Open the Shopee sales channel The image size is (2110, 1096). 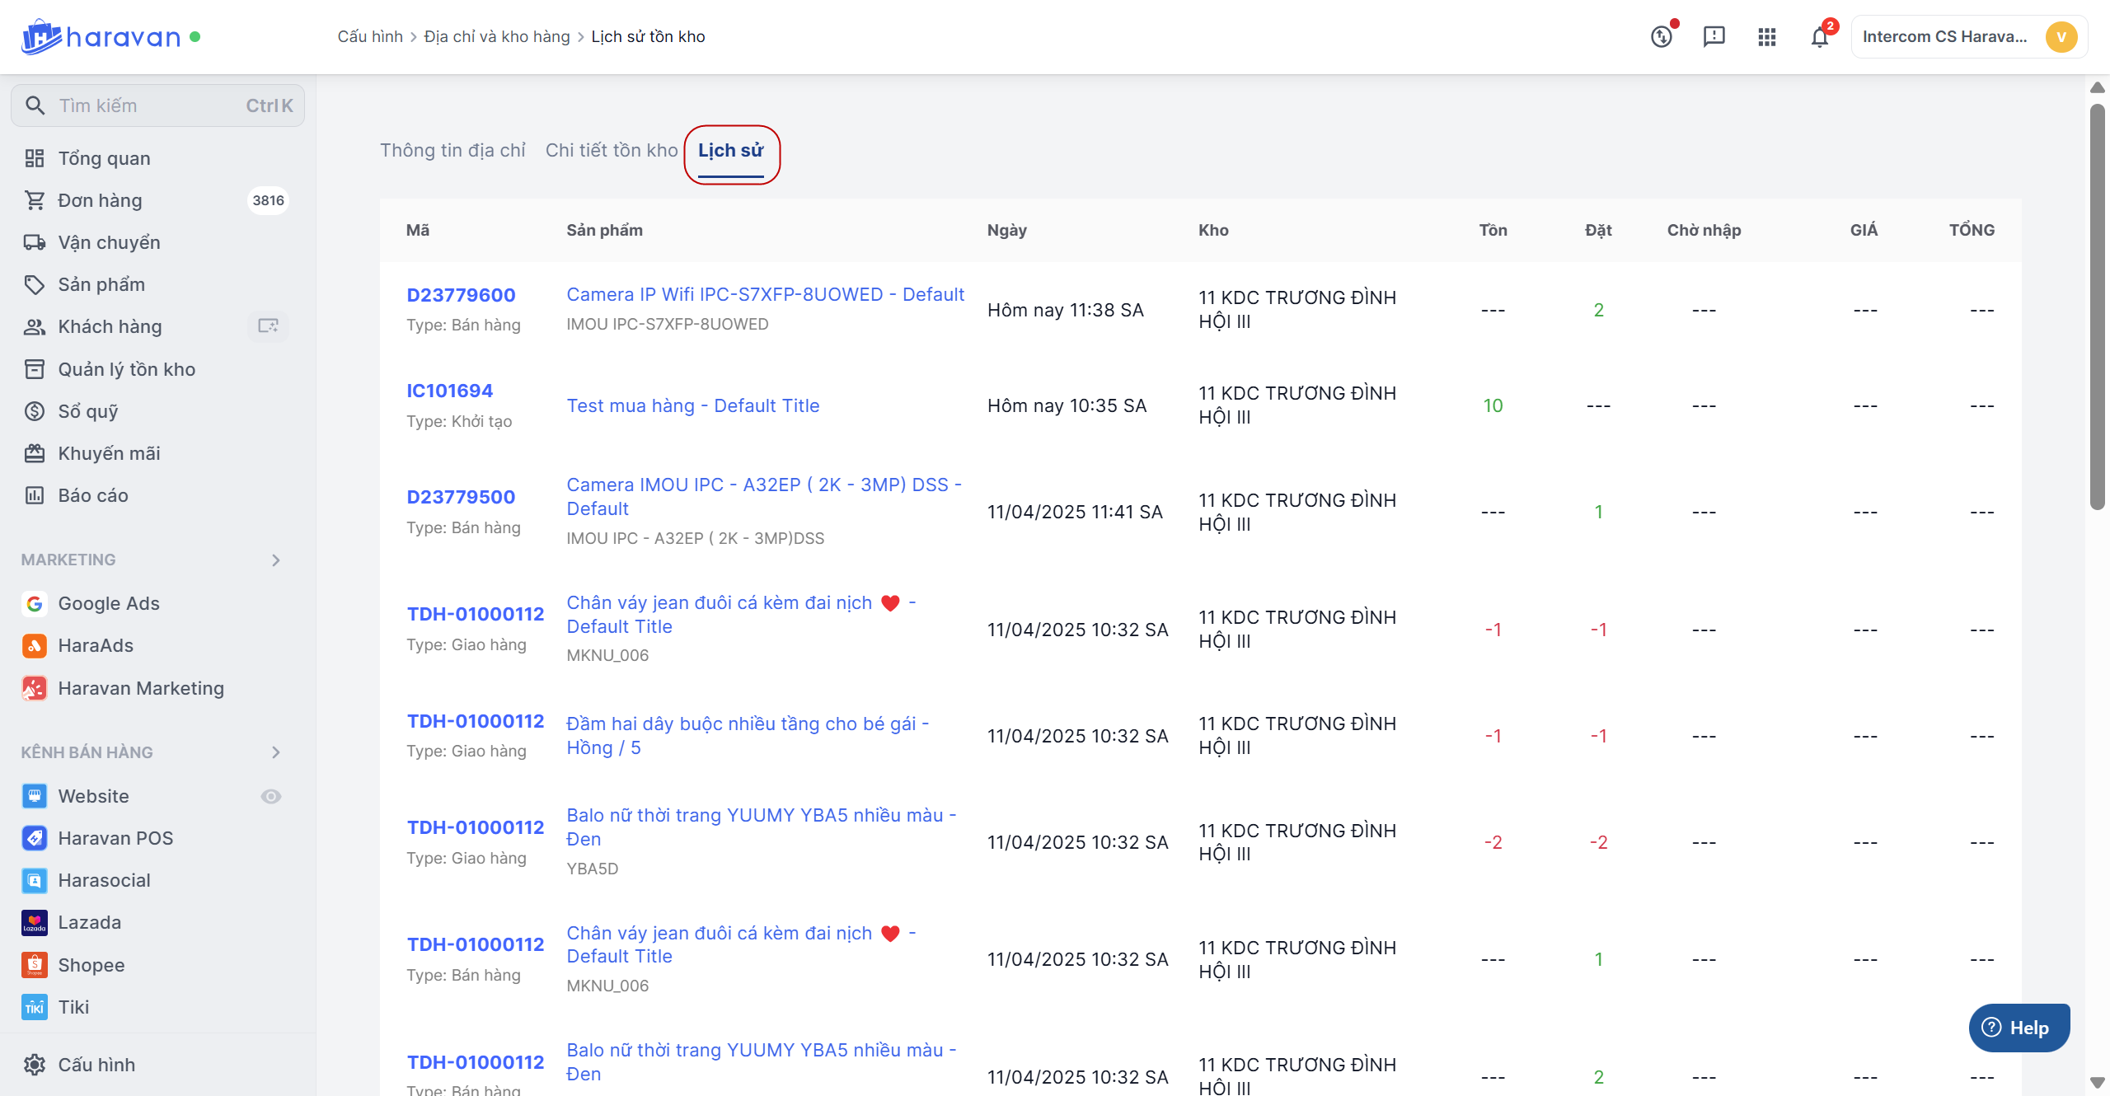pyautogui.click(x=91, y=965)
